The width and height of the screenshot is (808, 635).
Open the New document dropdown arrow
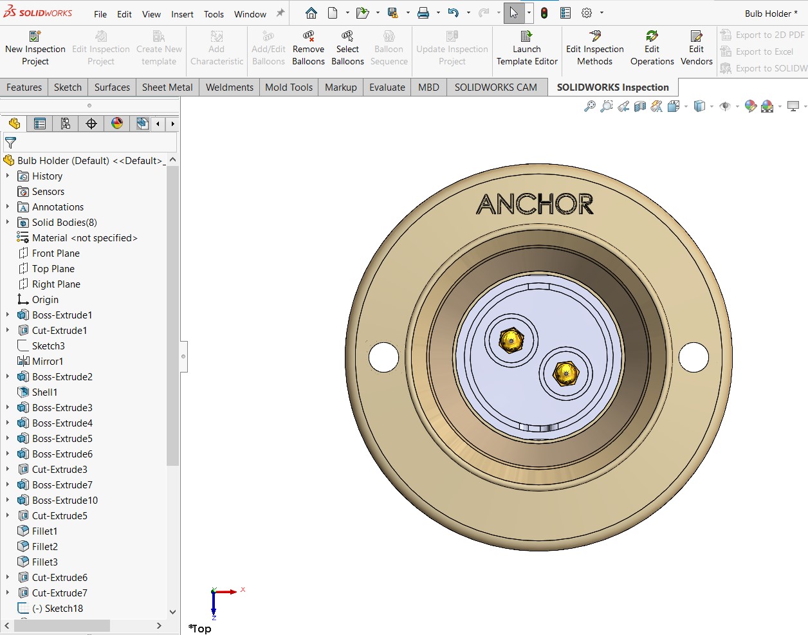point(347,13)
